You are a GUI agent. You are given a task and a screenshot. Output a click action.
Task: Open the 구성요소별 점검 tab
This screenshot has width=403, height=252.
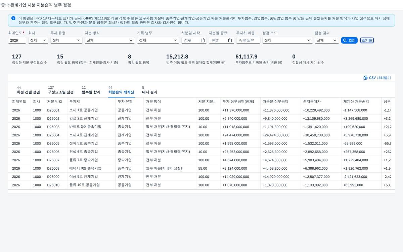point(61,90)
